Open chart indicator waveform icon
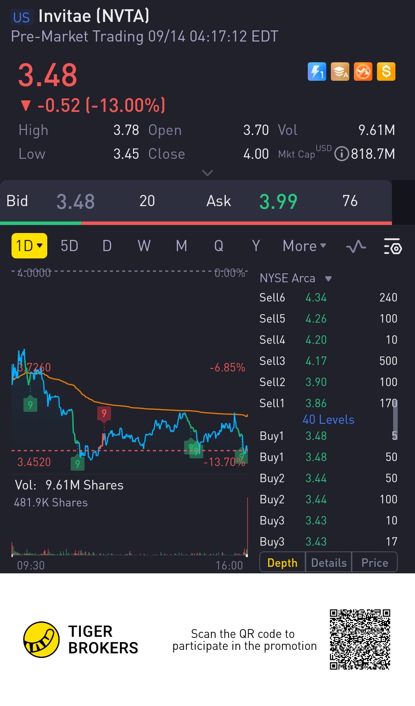This screenshot has height=706, width=415. pyautogui.click(x=356, y=246)
